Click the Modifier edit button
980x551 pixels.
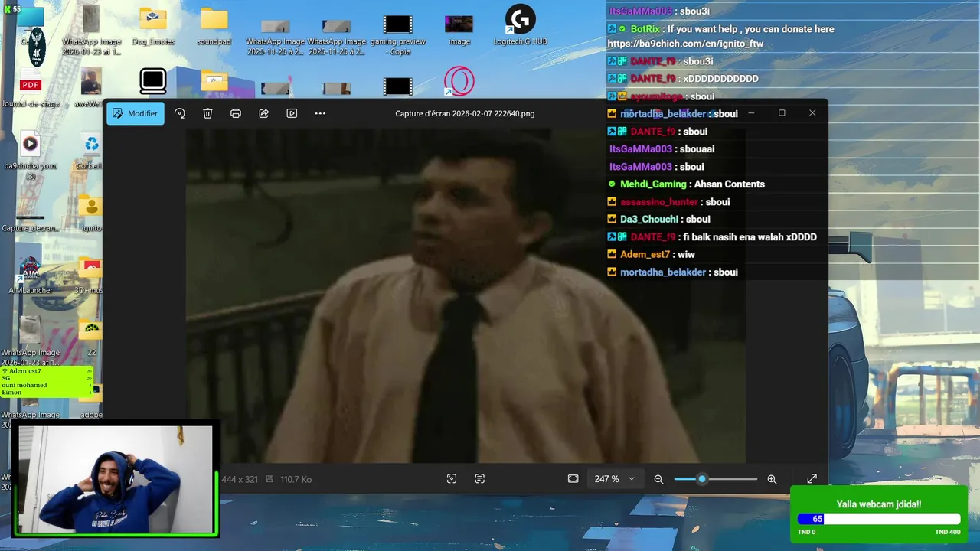click(x=136, y=113)
